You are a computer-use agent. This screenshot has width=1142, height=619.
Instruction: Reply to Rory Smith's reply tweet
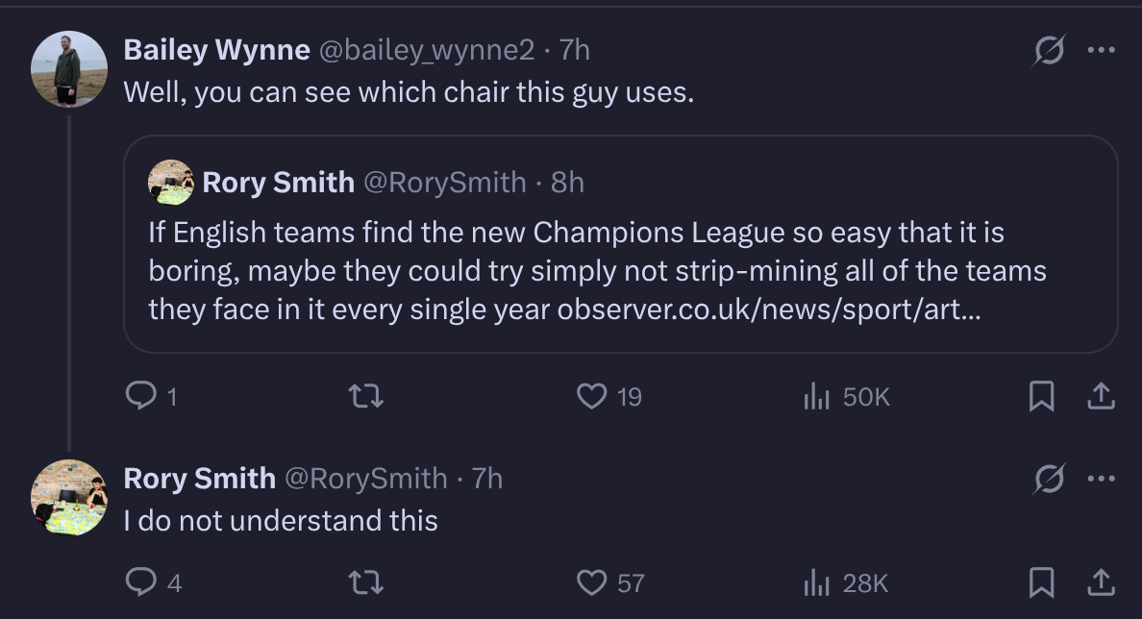(x=140, y=582)
